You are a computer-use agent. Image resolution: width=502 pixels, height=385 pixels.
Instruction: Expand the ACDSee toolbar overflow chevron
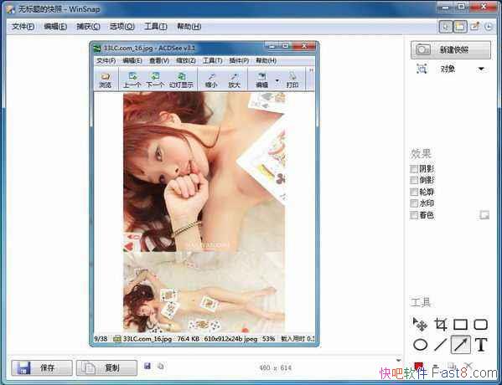(x=311, y=70)
